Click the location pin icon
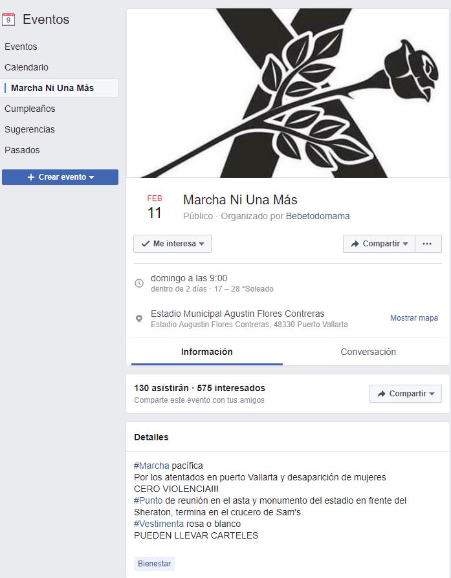This screenshot has height=578, width=451. click(x=139, y=319)
